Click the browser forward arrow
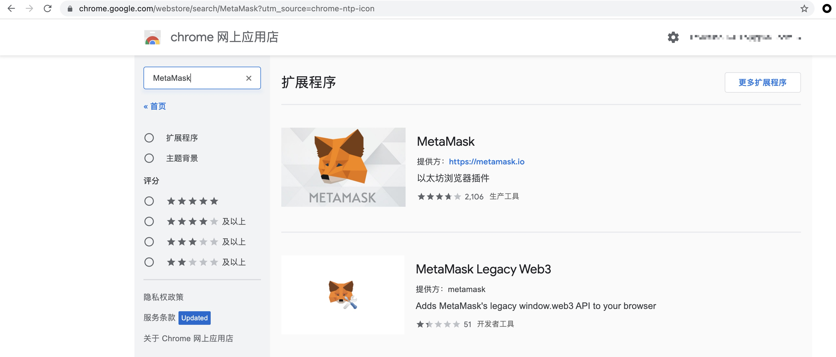The height and width of the screenshot is (357, 836). pos(30,8)
